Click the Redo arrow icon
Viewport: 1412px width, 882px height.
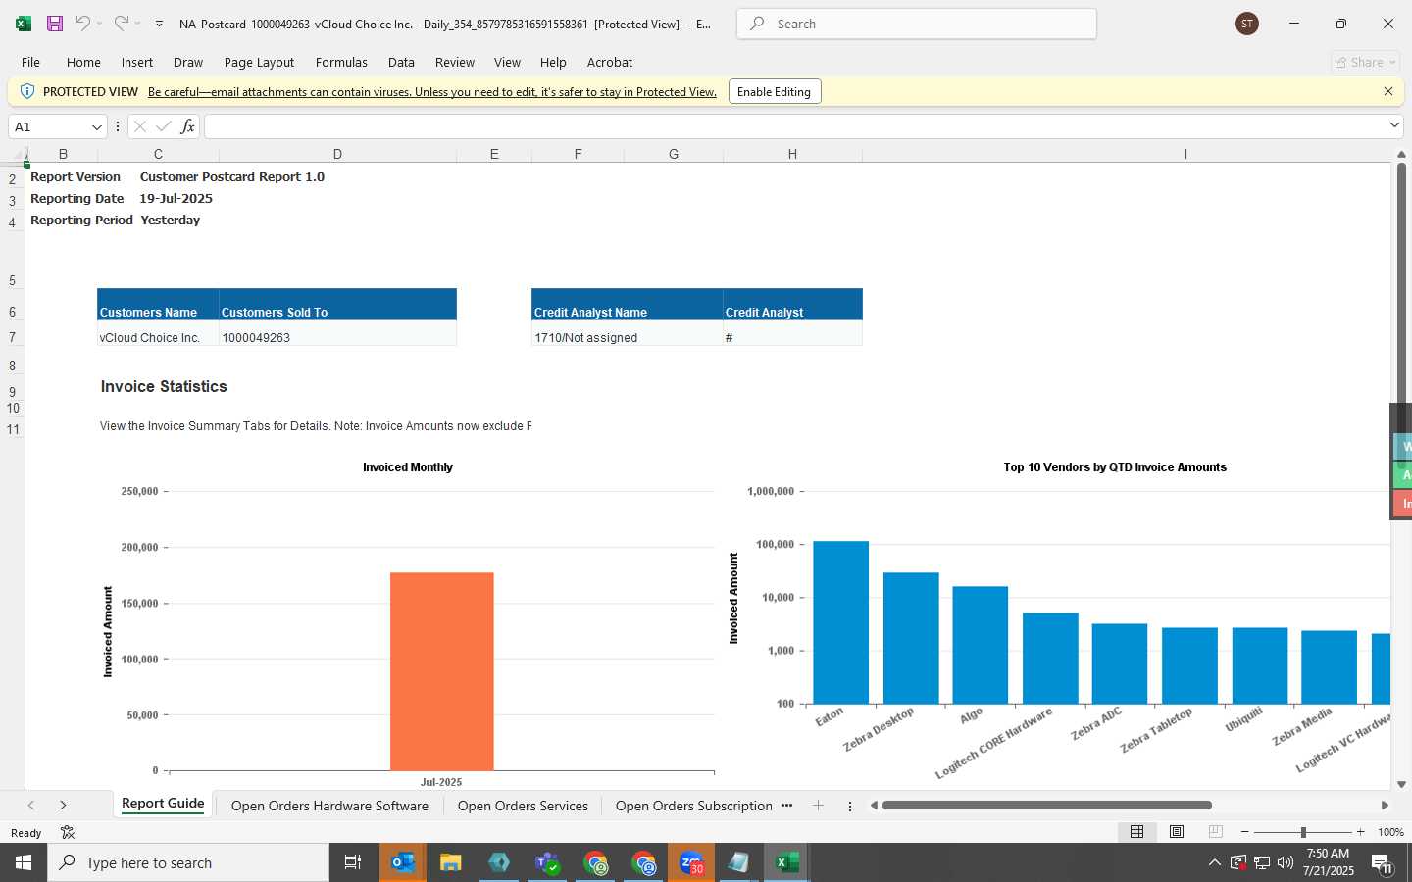point(122,24)
